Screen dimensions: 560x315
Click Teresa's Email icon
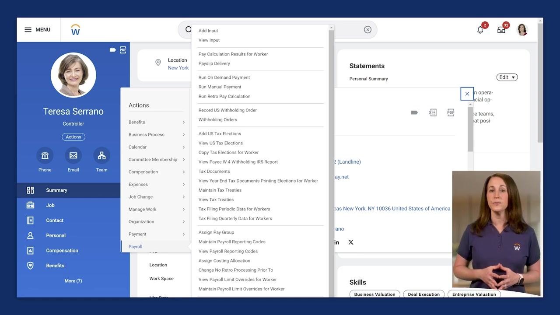tap(73, 155)
